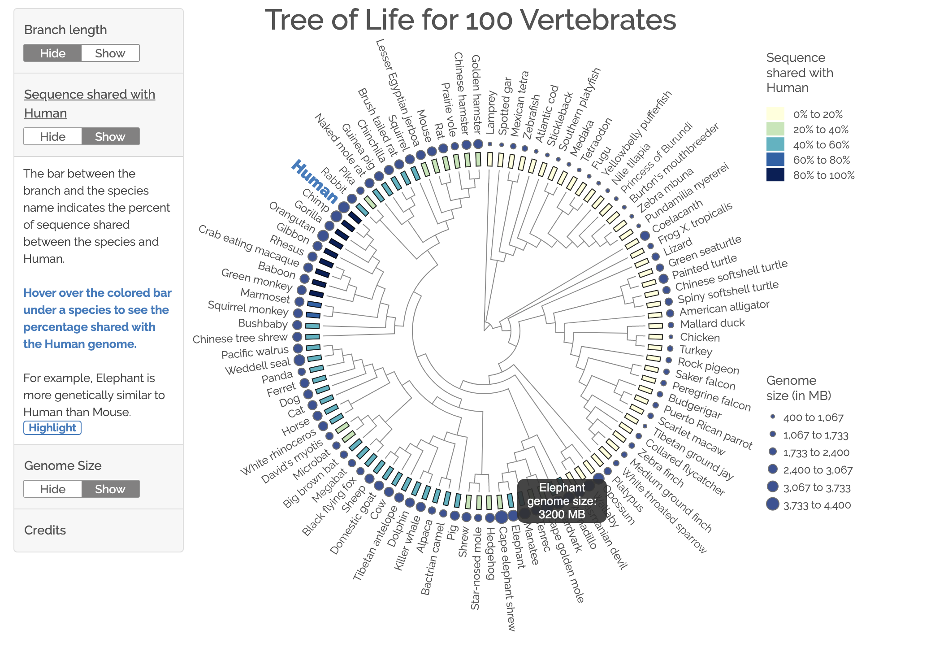Image resolution: width=935 pixels, height=652 pixels.
Task: Click the 80% to 100% legend swatch
Action: click(775, 175)
